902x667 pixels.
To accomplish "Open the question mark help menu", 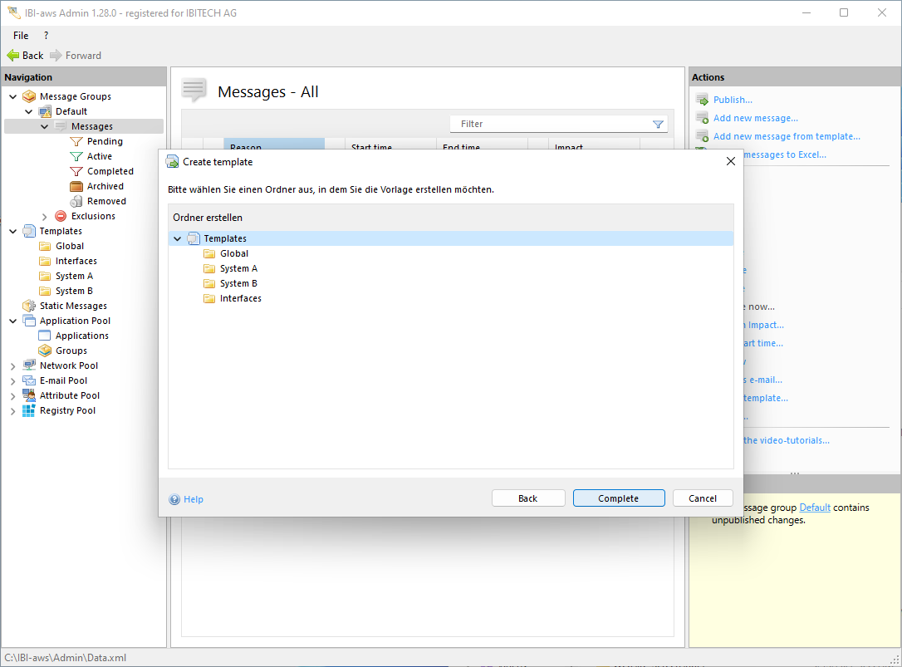I will tap(46, 36).
